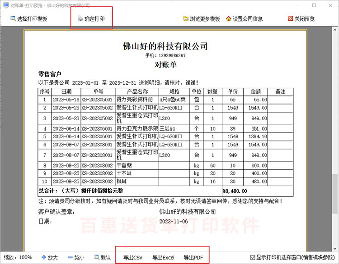Click the company title 佛山好的科技有限公司 heading
The image size is (339, 264).
pyautogui.click(x=165, y=46)
